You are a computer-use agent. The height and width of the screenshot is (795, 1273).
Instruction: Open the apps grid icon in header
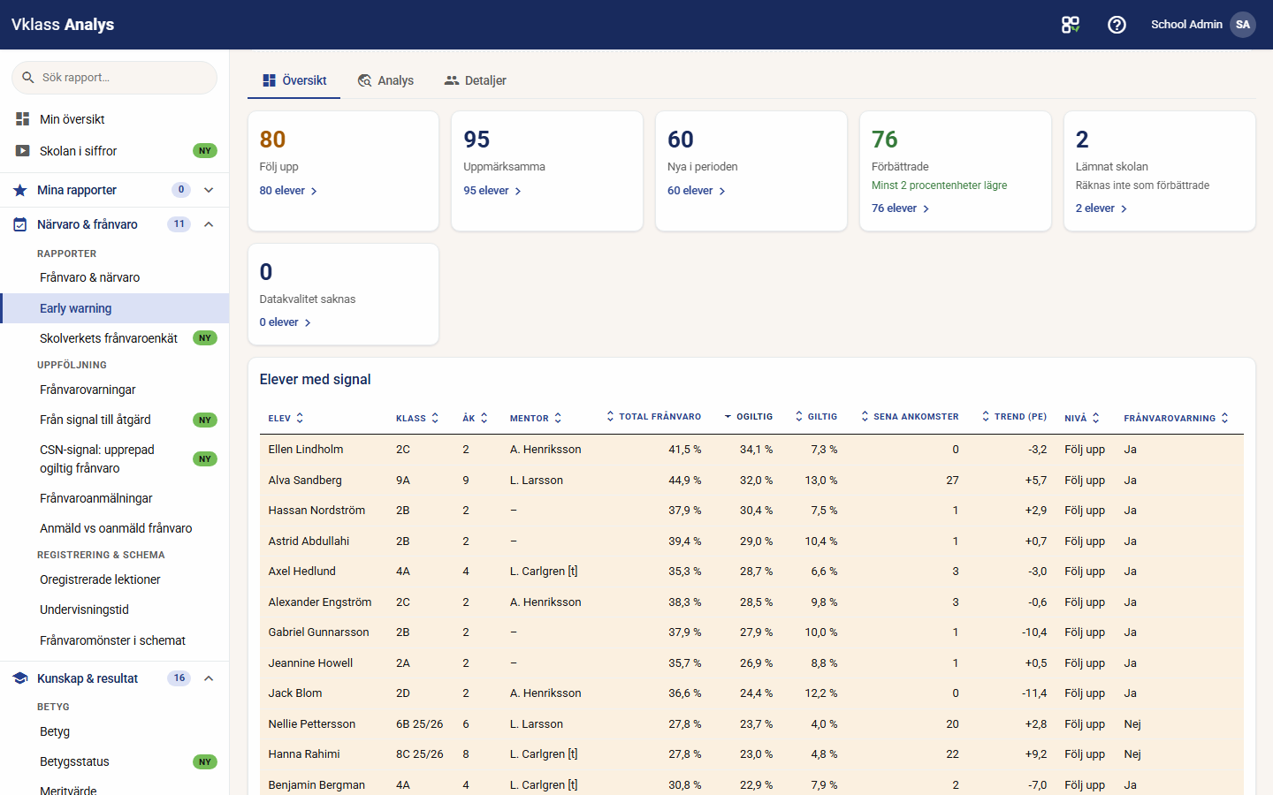tap(1071, 25)
